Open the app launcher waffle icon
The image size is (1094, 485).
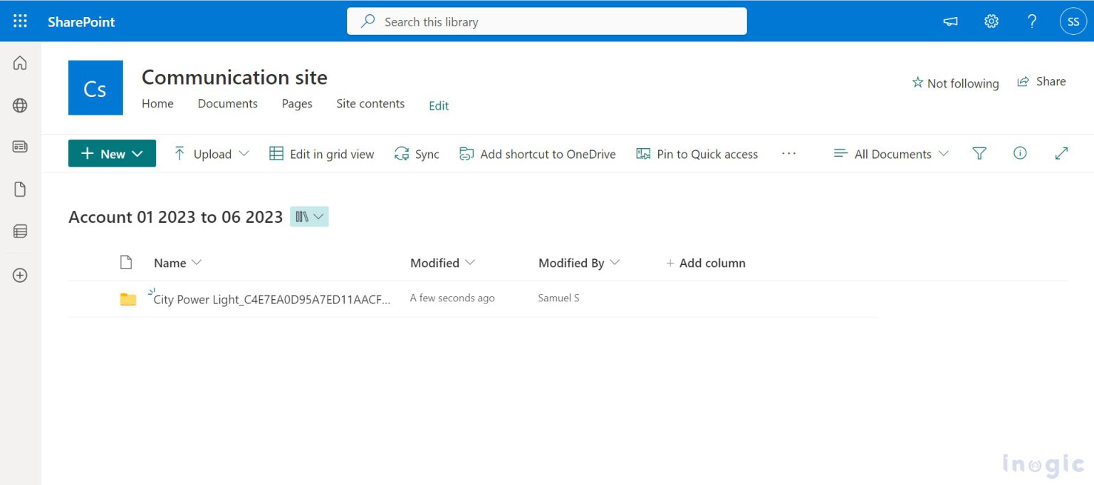(20, 21)
